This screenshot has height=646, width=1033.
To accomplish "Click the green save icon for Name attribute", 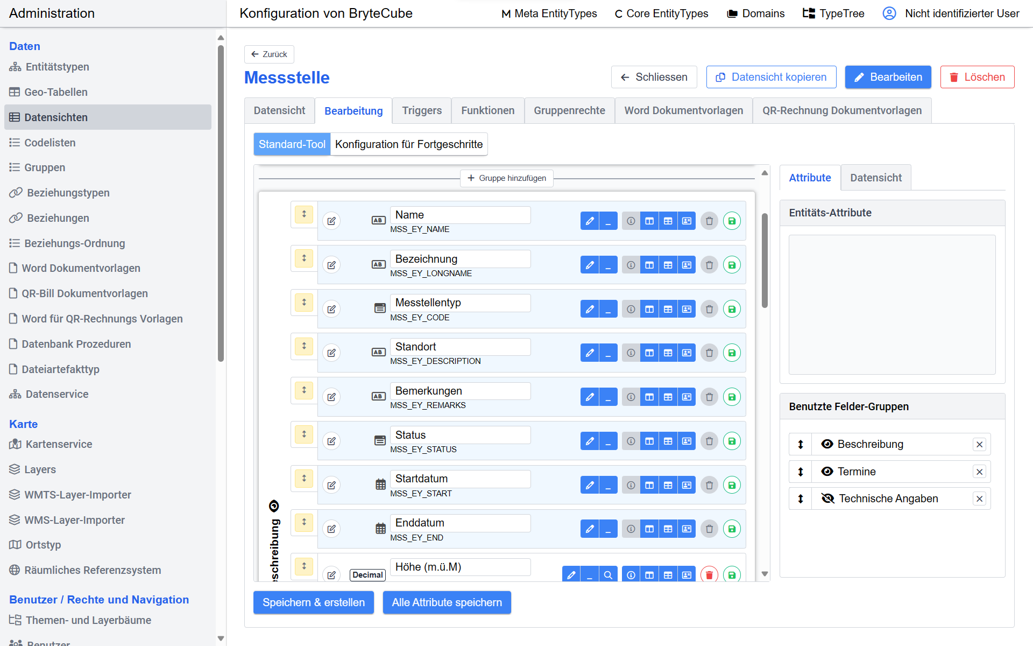I will (732, 221).
